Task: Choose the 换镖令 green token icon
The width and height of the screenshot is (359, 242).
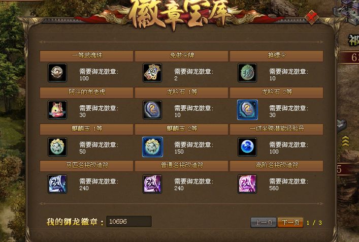Action: pyautogui.click(x=247, y=73)
